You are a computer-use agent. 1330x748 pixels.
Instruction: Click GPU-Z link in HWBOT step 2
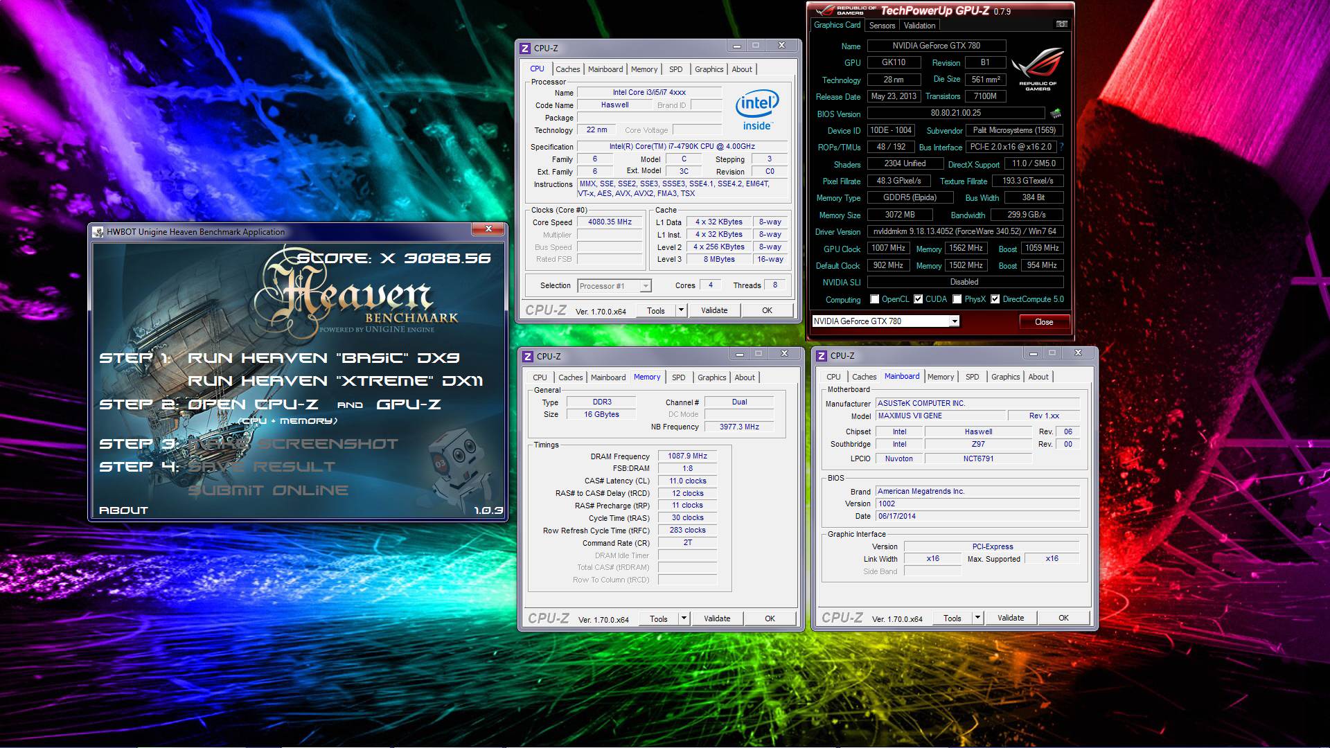(x=409, y=404)
